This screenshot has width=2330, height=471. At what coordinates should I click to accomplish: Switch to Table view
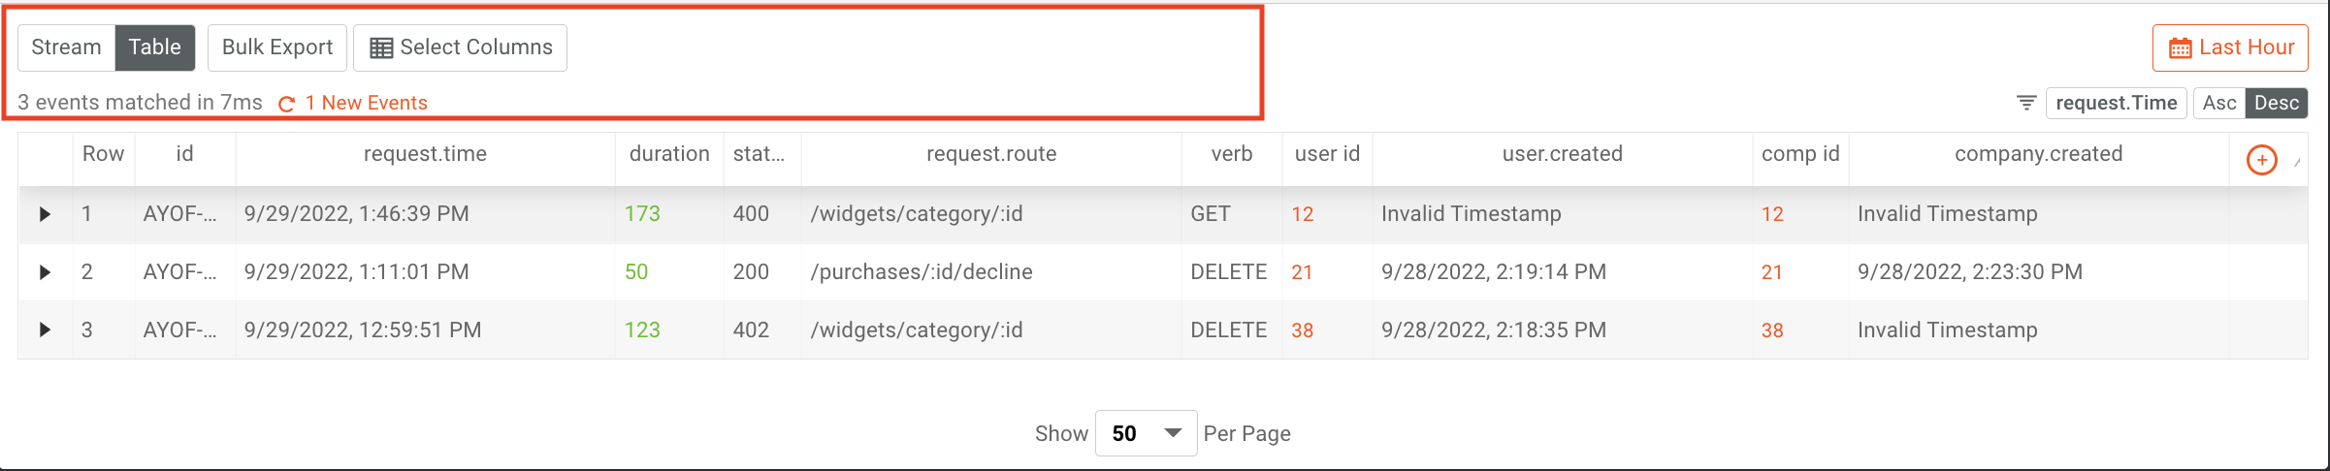(x=155, y=47)
